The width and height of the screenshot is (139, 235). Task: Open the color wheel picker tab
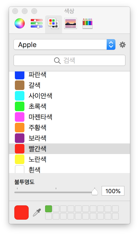[x=20, y=23]
